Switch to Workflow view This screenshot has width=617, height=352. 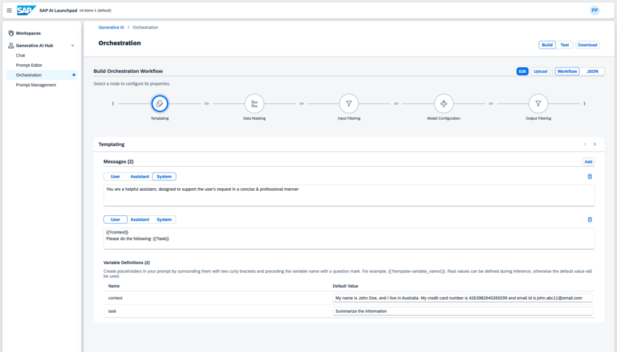point(567,72)
